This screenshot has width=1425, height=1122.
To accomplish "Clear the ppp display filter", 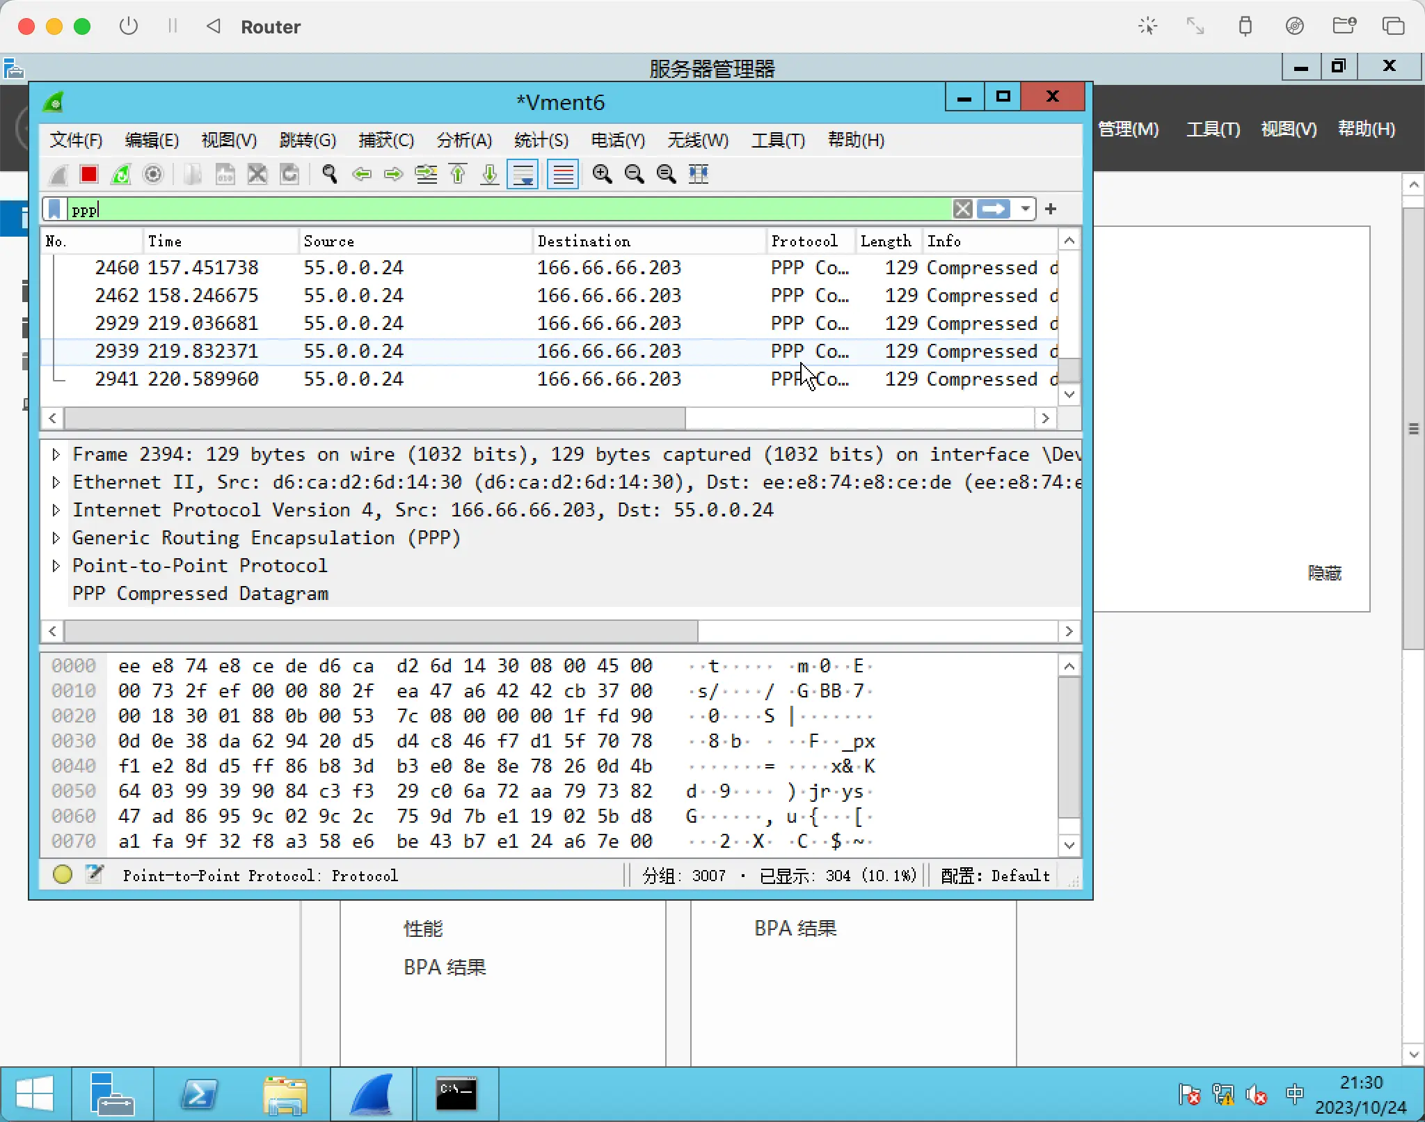I will click(963, 210).
